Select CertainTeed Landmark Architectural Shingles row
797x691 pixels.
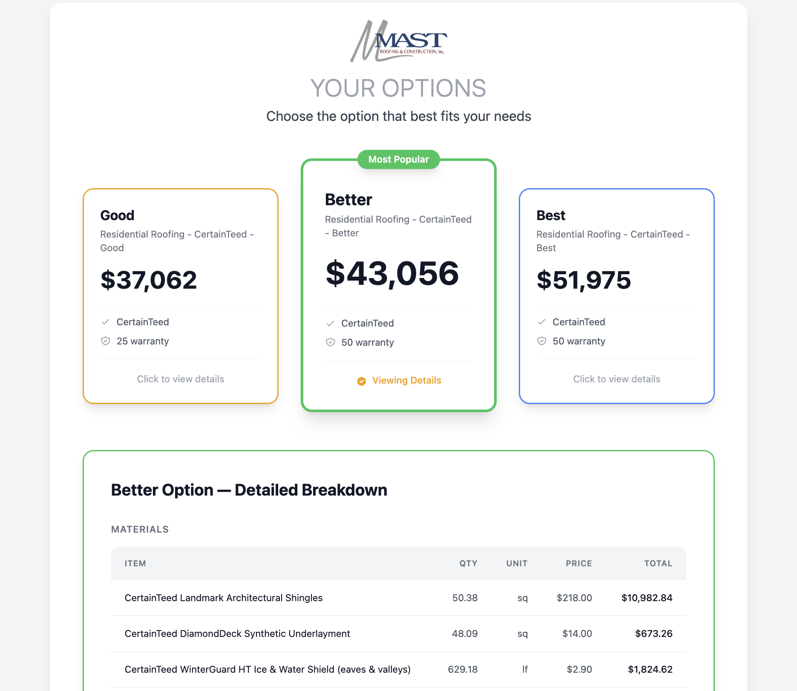(398, 598)
